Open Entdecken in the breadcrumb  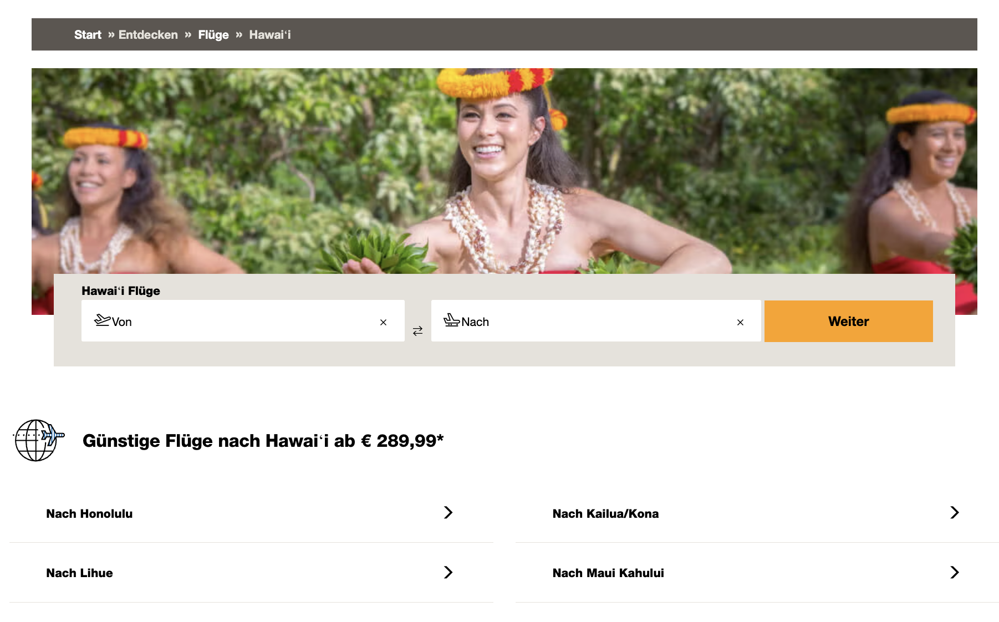click(x=148, y=35)
